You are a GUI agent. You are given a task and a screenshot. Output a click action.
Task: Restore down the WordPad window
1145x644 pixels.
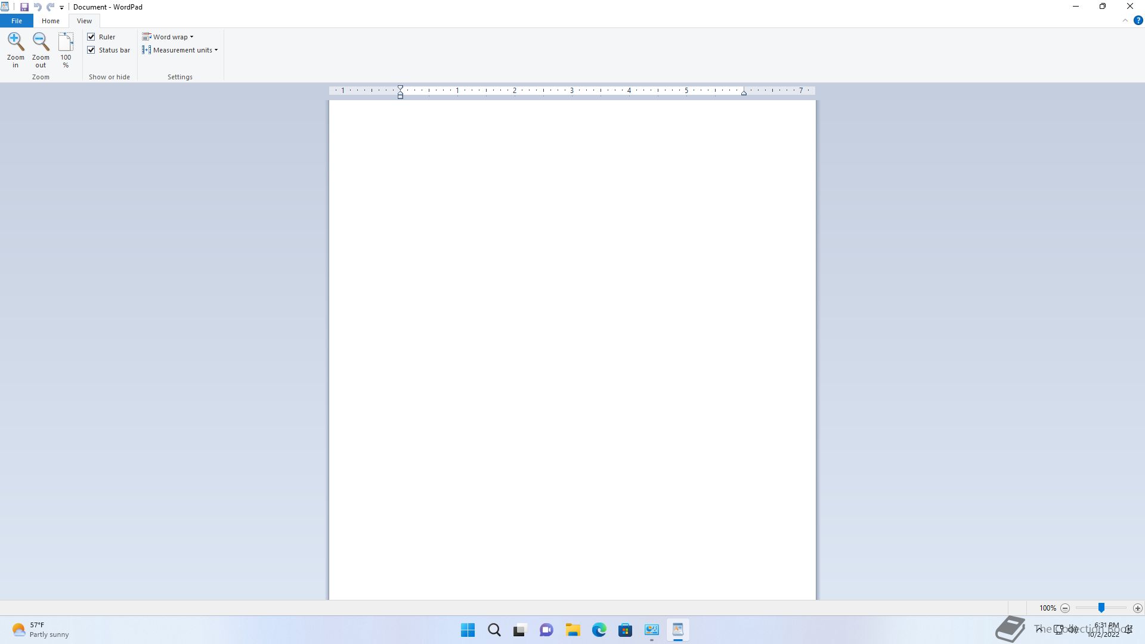pyautogui.click(x=1103, y=7)
